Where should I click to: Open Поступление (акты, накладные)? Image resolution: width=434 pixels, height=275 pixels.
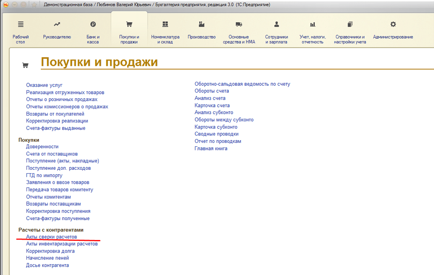coord(62,161)
